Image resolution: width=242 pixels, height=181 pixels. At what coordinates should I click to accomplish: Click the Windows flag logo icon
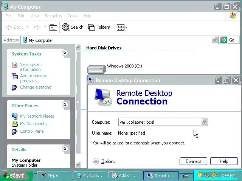pos(233,16)
